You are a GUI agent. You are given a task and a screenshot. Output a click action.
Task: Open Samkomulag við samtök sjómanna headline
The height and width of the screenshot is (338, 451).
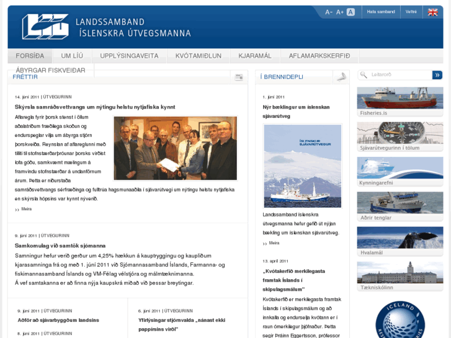60,246
